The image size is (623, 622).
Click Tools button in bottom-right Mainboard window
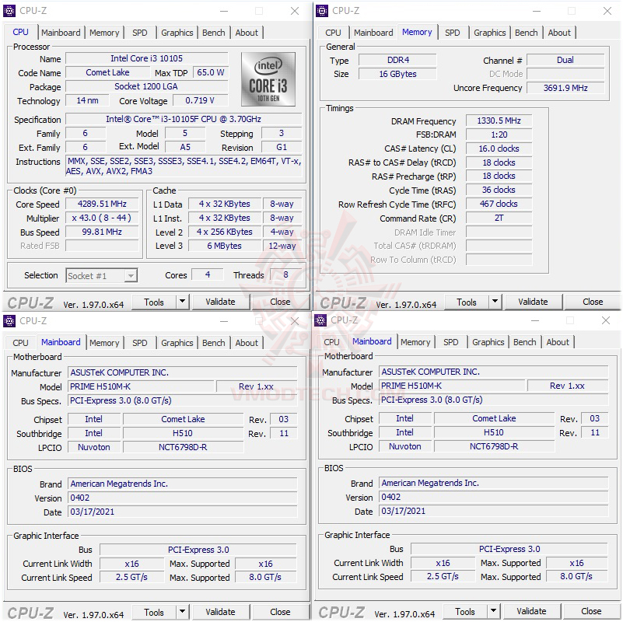click(465, 611)
